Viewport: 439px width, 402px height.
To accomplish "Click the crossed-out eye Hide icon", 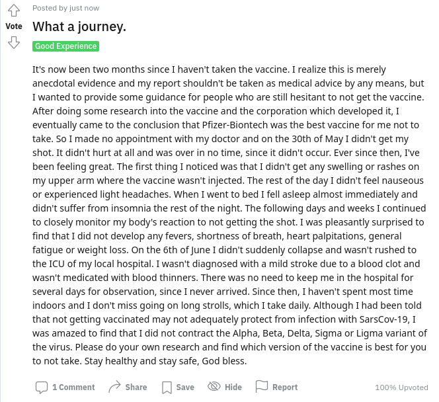I will pyautogui.click(x=214, y=387).
